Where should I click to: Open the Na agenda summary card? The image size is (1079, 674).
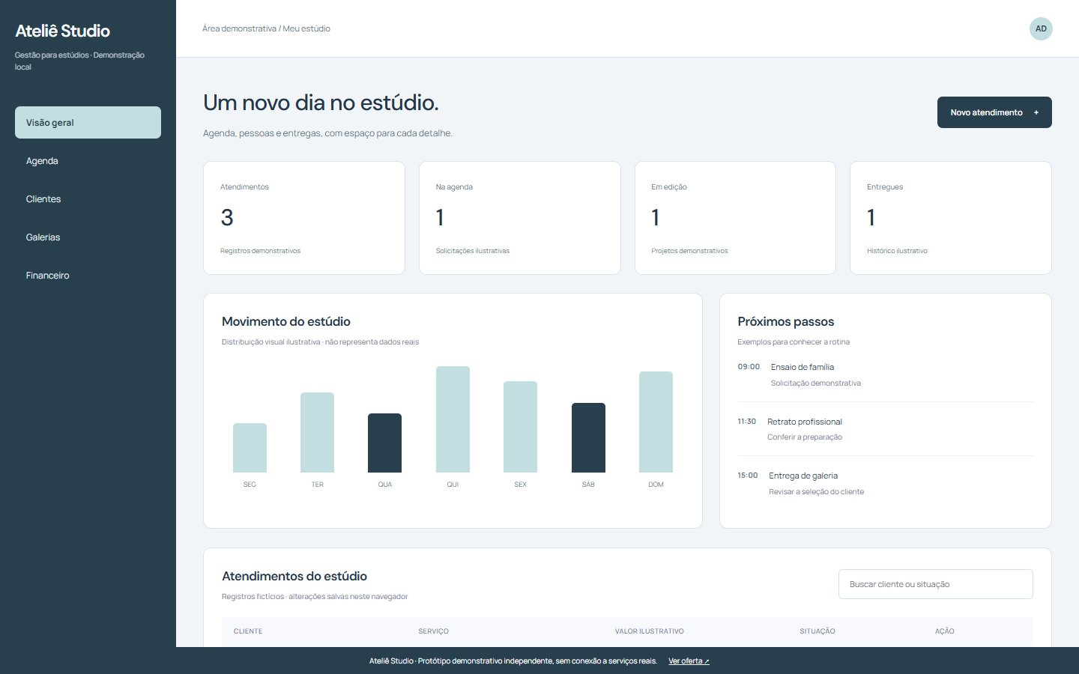coord(519,218)
